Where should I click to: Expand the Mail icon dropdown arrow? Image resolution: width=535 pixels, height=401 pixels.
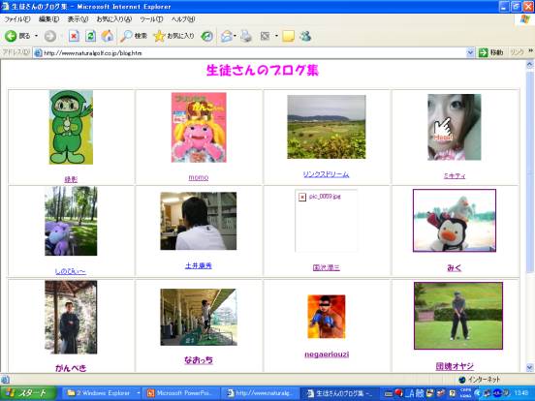coord(236,36)
